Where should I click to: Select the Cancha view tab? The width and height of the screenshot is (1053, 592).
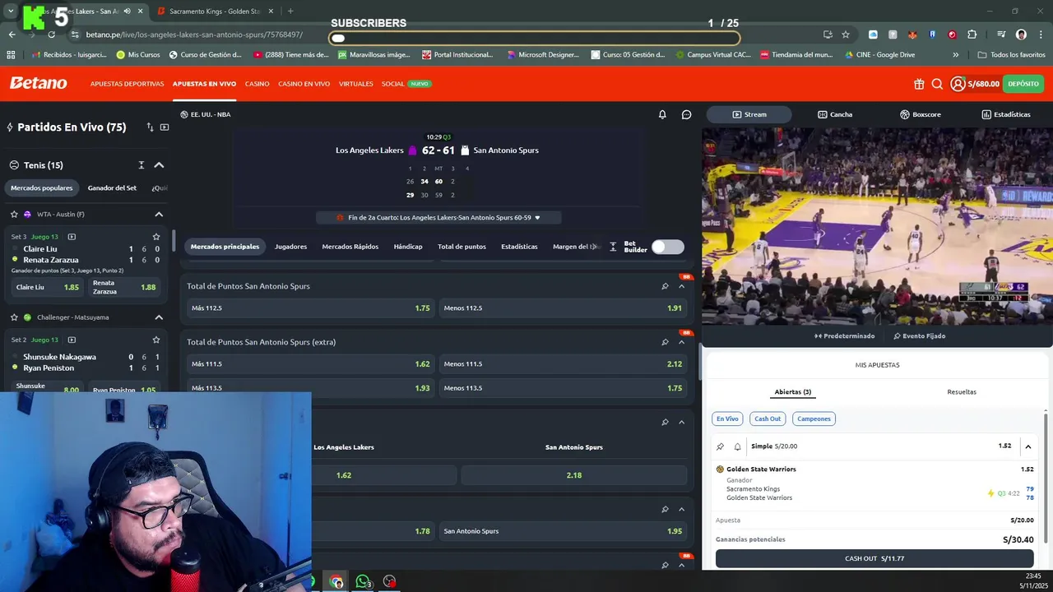coord(835,114)
